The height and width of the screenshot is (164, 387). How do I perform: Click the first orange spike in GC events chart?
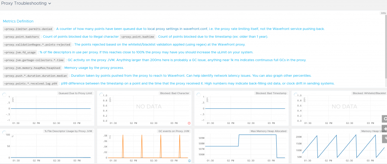[x=123, y=146]
